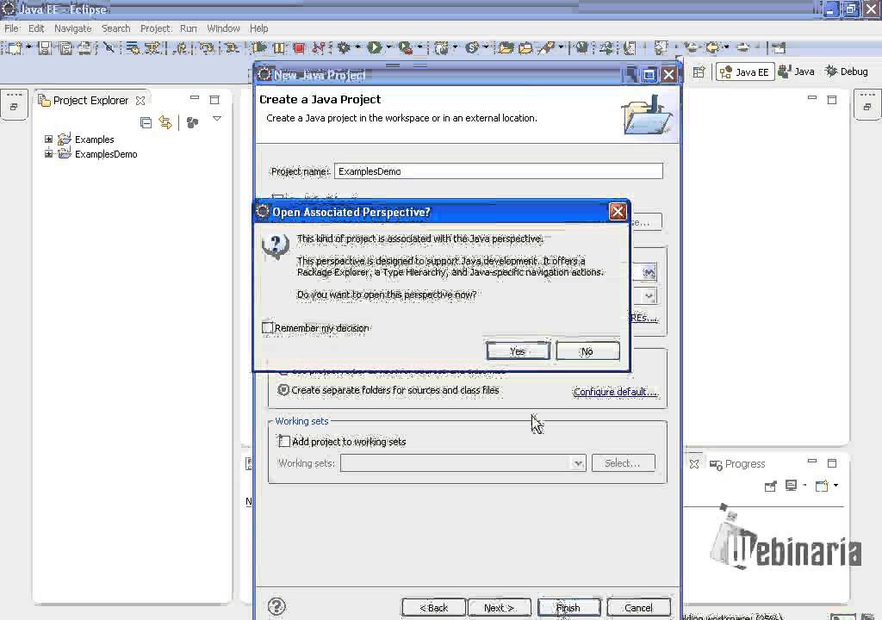Click the Suspend pause-bars icon
This screenshot has height=620, width=882.
279,48
